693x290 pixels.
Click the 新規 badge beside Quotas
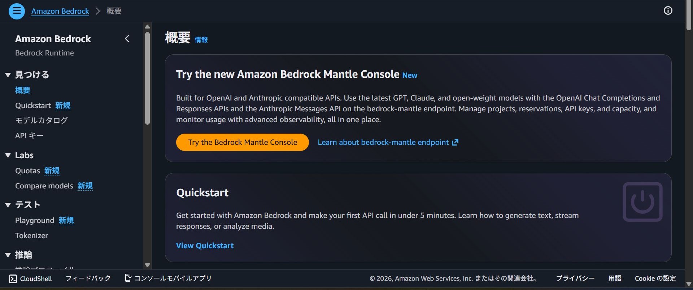[52, 171]
